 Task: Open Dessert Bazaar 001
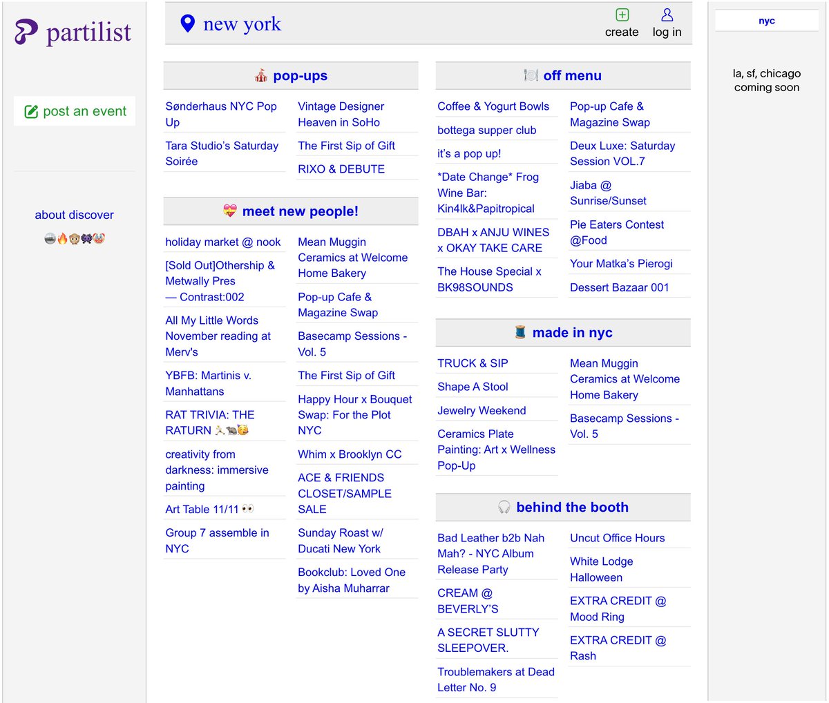(620, 288)
